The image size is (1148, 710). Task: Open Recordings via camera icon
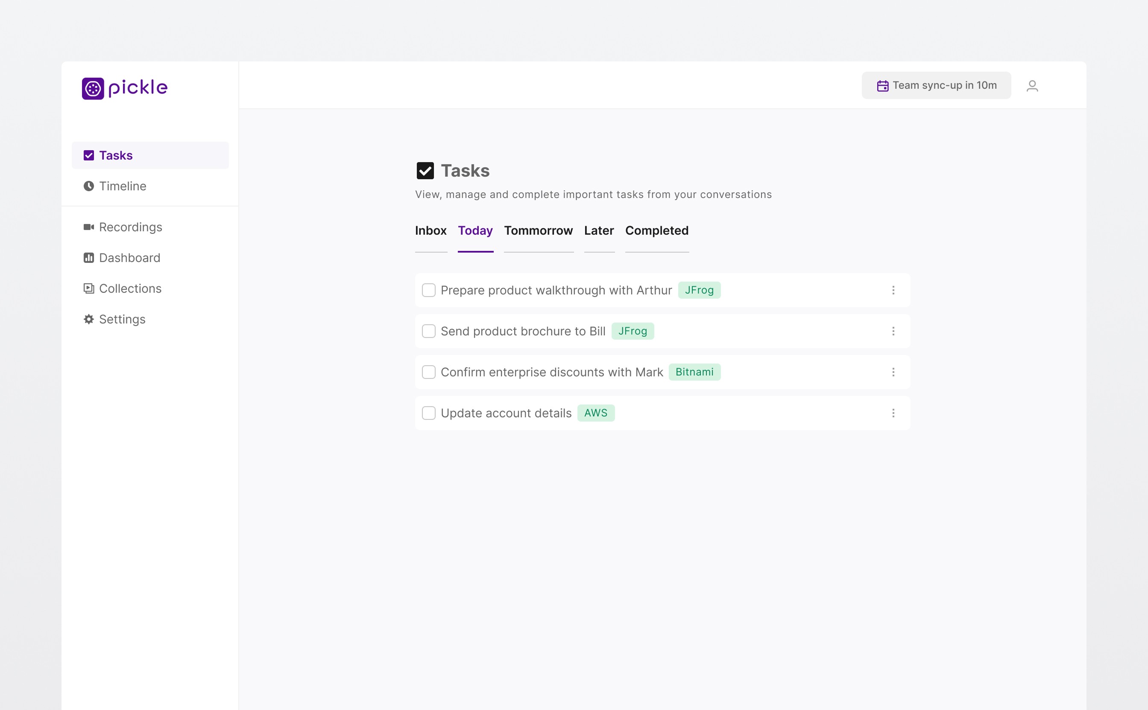click(88, 227)
